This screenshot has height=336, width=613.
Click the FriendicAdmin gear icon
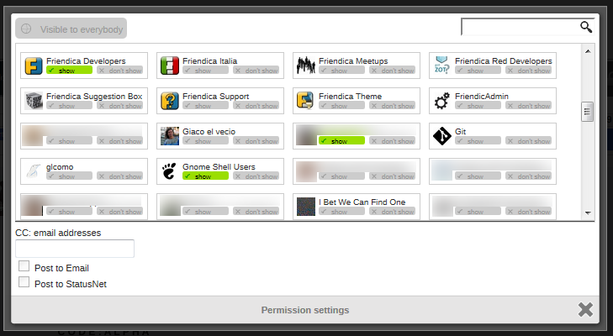[x=442, y=101]
